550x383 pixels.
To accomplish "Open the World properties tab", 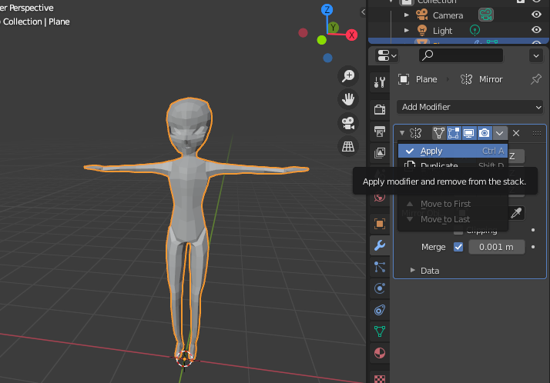I will 380,197.
